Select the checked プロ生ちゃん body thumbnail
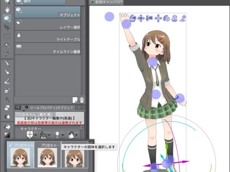Screen dimensions: 230x172 click(x=20, y=154)
